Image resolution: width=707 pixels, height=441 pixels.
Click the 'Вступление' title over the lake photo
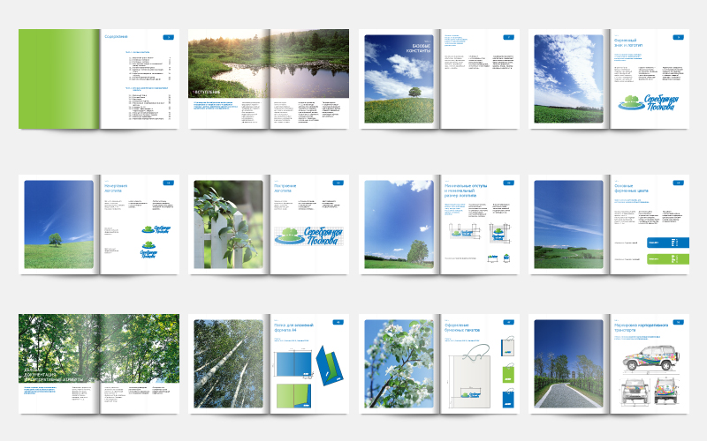pyautogui.click(x=210, y=92)
